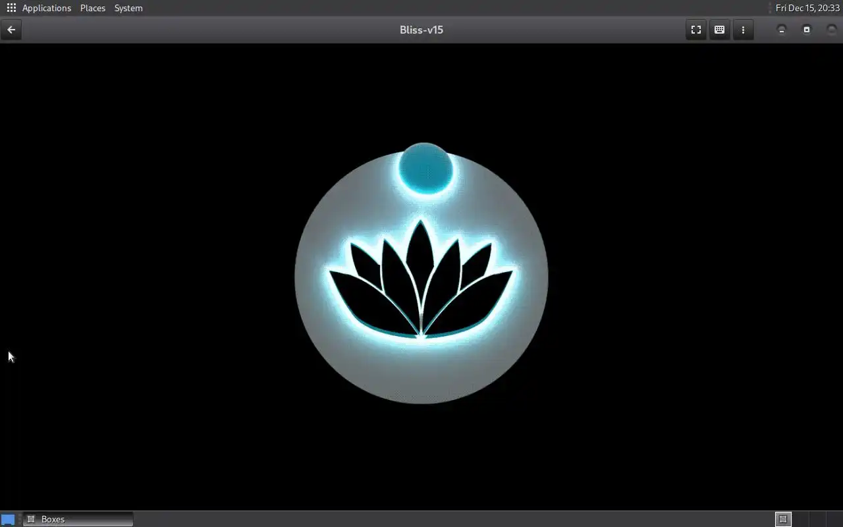Click the Bliss lotus boot logo in VM display
Screen dimensions: 843x527
click(421, 273)
